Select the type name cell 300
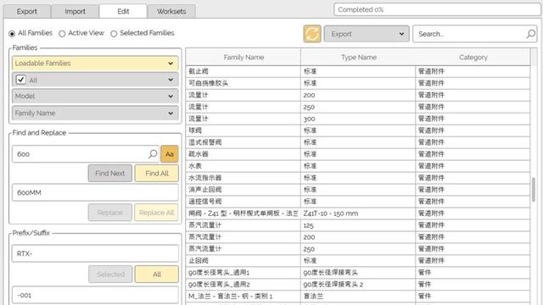 (x=358, y=119)
